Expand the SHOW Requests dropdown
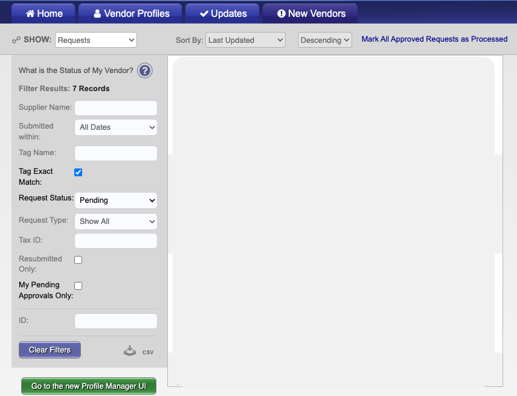The image size is (517, 396). (x=96, y=40)
